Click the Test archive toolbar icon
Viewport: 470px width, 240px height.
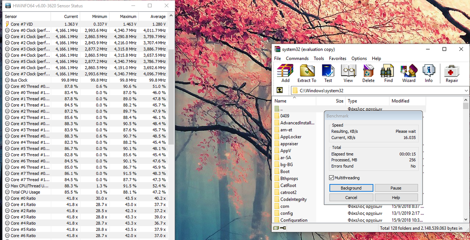[x=328, y=74]
